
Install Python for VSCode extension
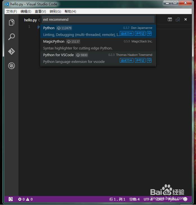click(149, 60)
